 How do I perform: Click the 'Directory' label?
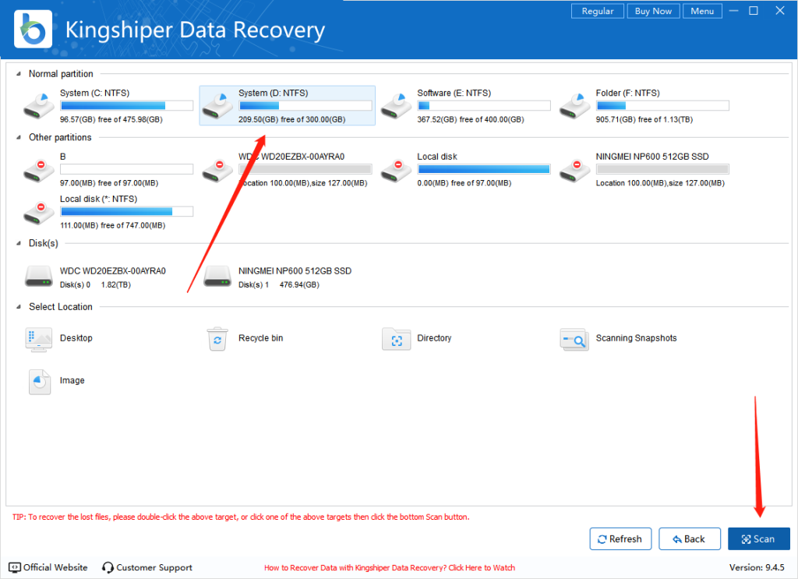434,338
